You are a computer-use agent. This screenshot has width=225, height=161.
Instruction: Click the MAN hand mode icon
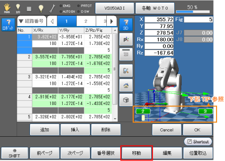7,8
